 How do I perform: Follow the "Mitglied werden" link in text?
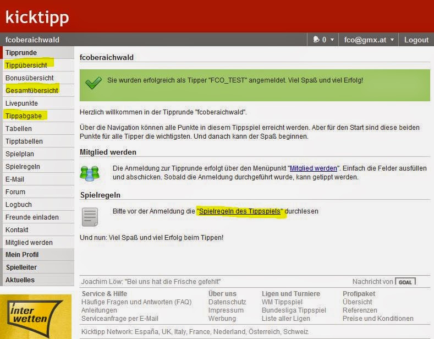(x=314, y=168)
